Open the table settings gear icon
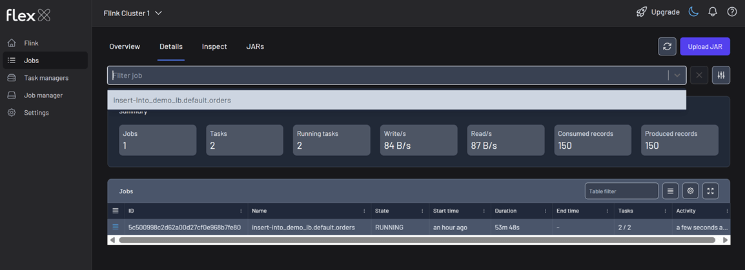Image resolution: width=745 pixels, height=270 pixels. [x=690, y=191]
